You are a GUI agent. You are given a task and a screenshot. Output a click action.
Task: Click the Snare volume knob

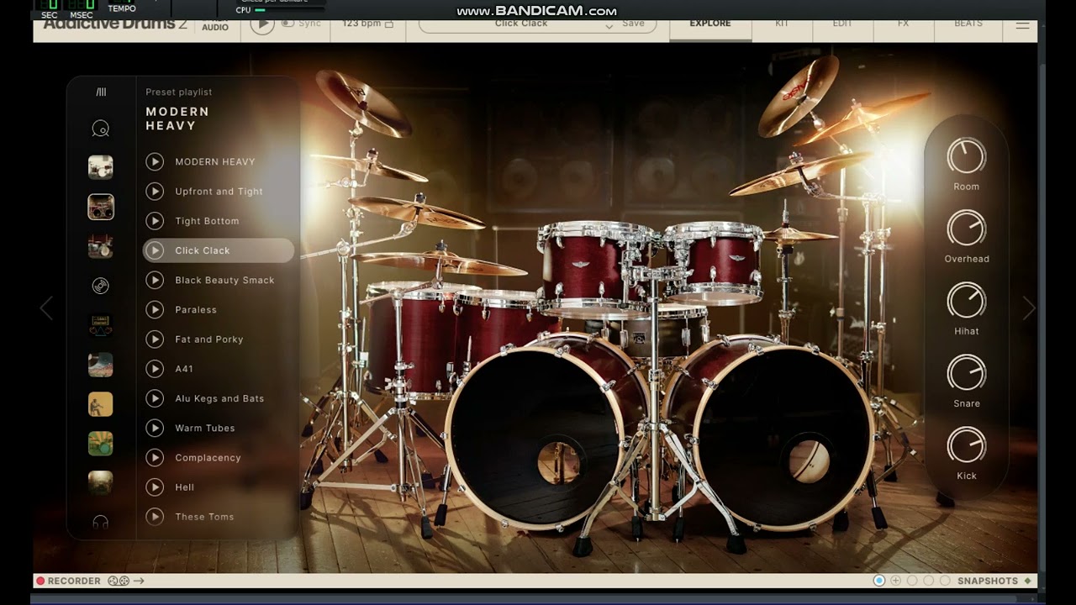[x=967, y=373]
